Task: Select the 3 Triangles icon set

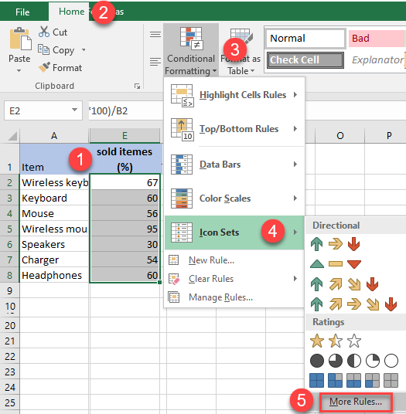Action: pyautogui.click(x=335, y=263)
